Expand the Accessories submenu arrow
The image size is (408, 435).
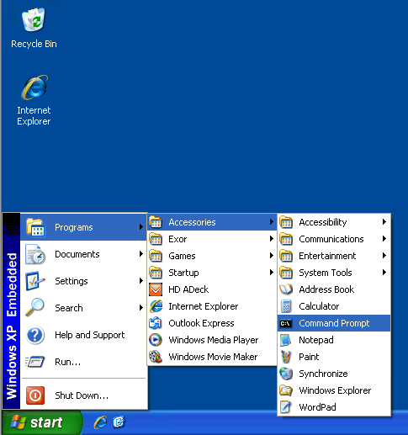coord(271,222)
